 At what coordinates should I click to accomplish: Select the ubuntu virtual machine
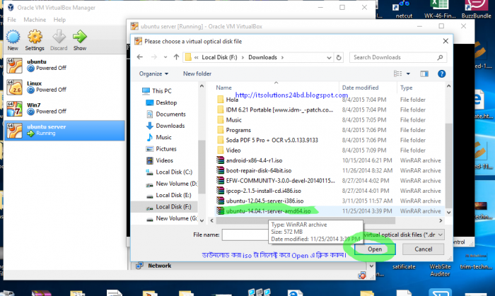[x=64, y=65]
